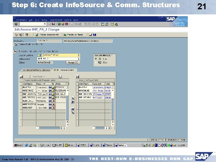216x162 pixels.
Task: Click the Check icon beside Display/Change
Action: (21, 35)
